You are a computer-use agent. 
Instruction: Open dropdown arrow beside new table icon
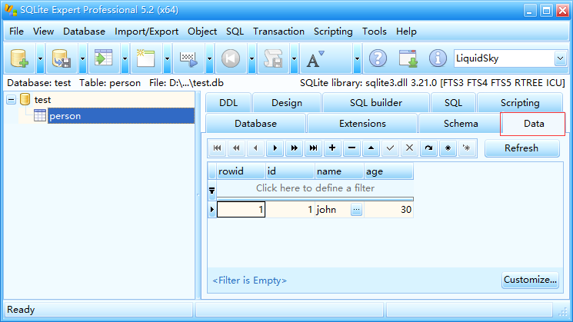168,58
